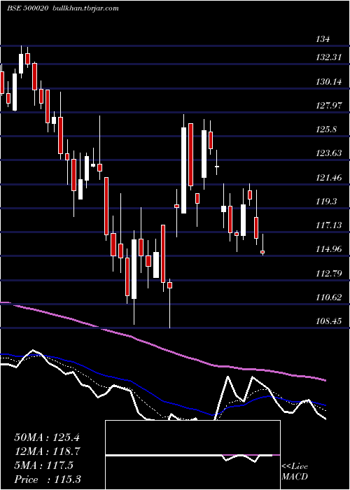Click the bullkhan.tbrjar.com site text
Viewport: 350px width, 490px height.
85,8
